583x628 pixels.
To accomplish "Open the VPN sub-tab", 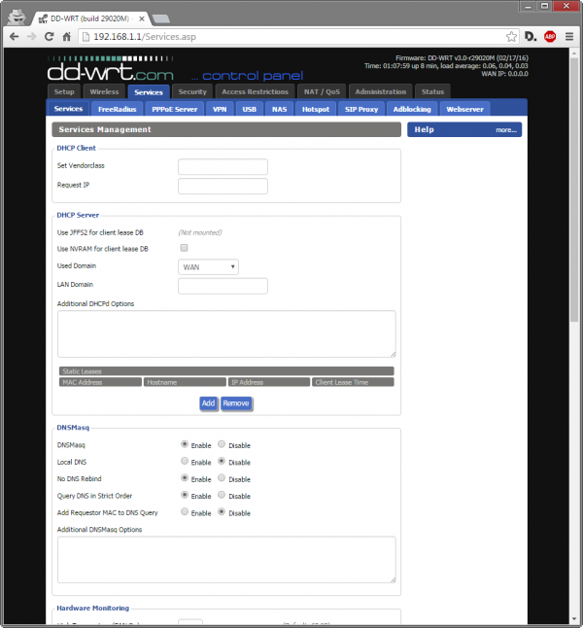I will (219, 109).
